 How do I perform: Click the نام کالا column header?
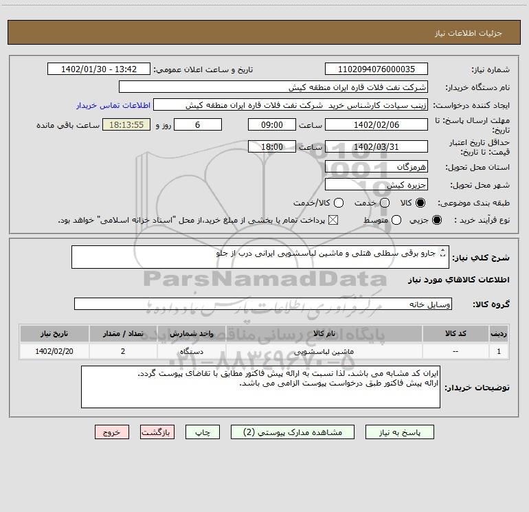click(x=324, y=333)
